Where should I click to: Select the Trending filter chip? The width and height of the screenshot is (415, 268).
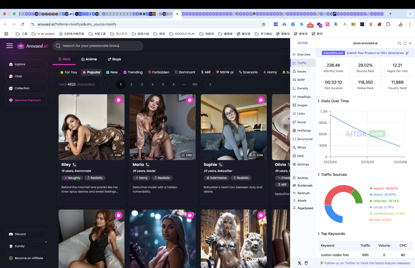(x=133, y=72)
